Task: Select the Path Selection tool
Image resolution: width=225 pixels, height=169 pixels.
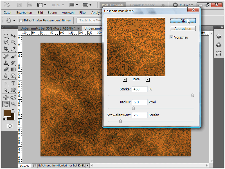Action: pyautogui.click(x=6, y=90)
